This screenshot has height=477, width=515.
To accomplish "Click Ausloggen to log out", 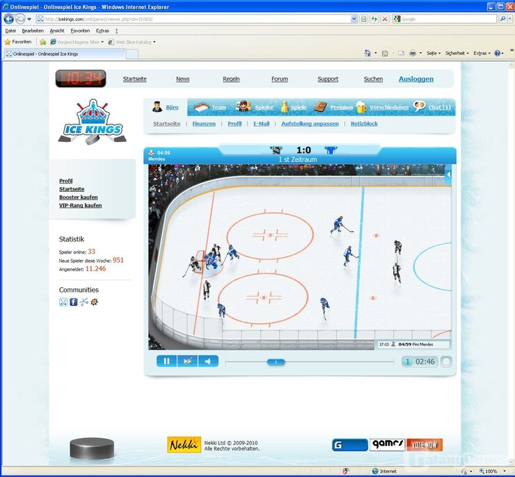I will (x=416, y=79).
